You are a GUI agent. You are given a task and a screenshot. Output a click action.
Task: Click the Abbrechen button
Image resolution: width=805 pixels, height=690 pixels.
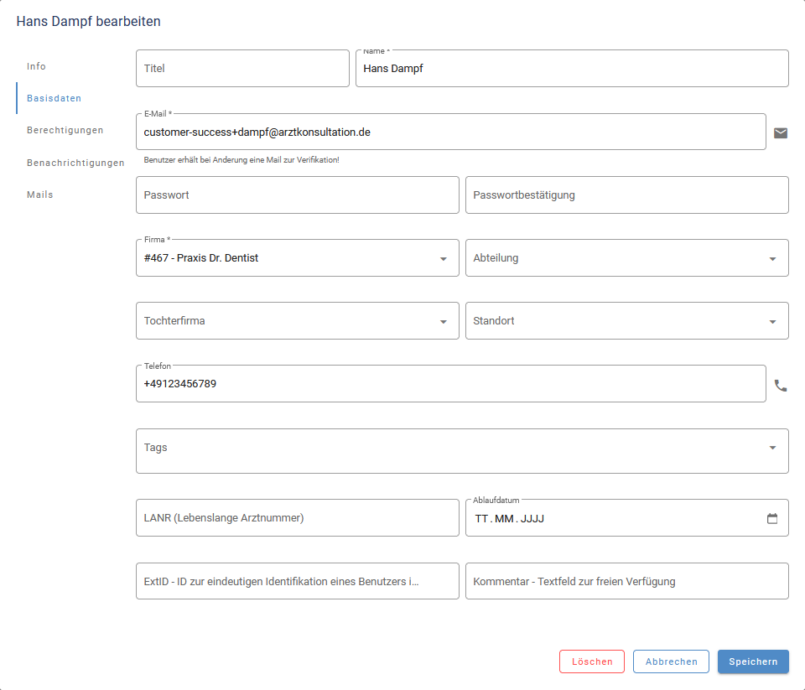point(671,661)
